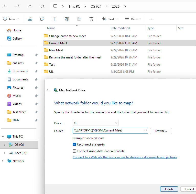Go up one folder level
The height and width of the screenshot is (194, 196).
[x=30, y=6]
